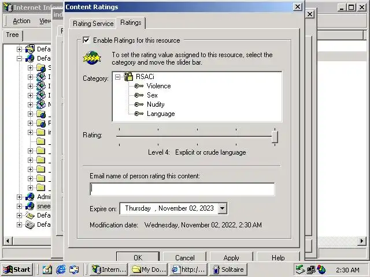Switch to My Do... taskbar button

pyautogui.click(x=149, y=269)
